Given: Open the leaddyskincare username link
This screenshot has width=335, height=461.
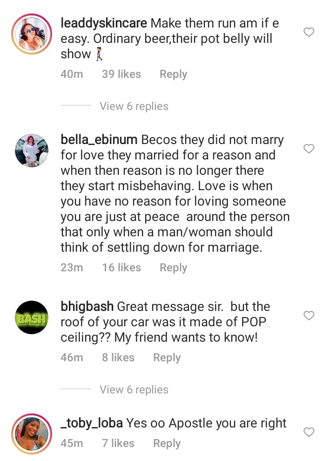Looking at the screenshot, I should pyautogui.click(x=104, y=23).
